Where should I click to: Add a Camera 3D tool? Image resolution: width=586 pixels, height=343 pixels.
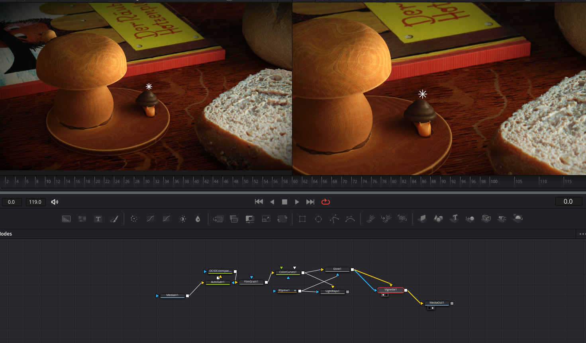pyautogui.click(x=486, y=218)
